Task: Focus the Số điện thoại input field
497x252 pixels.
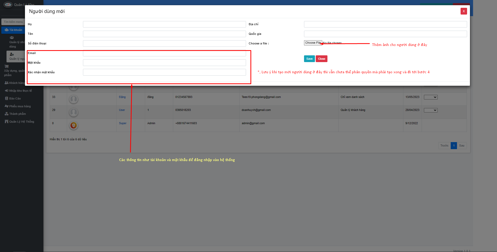Action: 164,43
